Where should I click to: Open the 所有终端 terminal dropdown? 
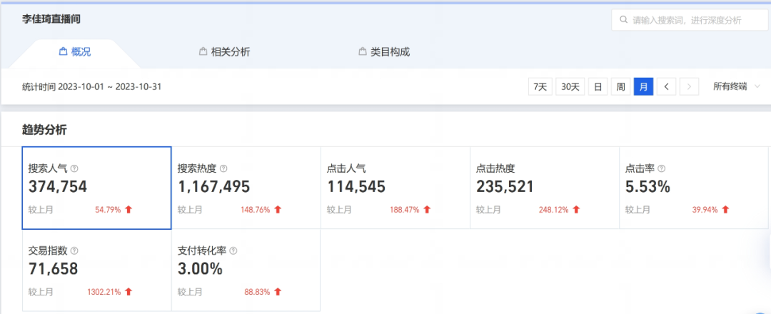tap(736, 86)
